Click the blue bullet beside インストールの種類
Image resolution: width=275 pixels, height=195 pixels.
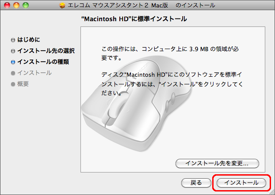(x=13, y=62)
